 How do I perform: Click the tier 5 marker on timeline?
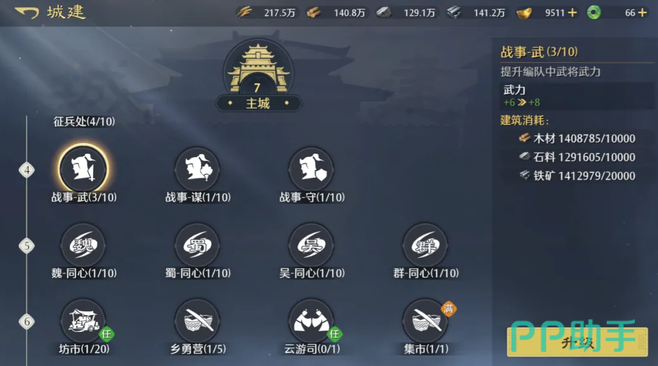[x=27, y=246]
